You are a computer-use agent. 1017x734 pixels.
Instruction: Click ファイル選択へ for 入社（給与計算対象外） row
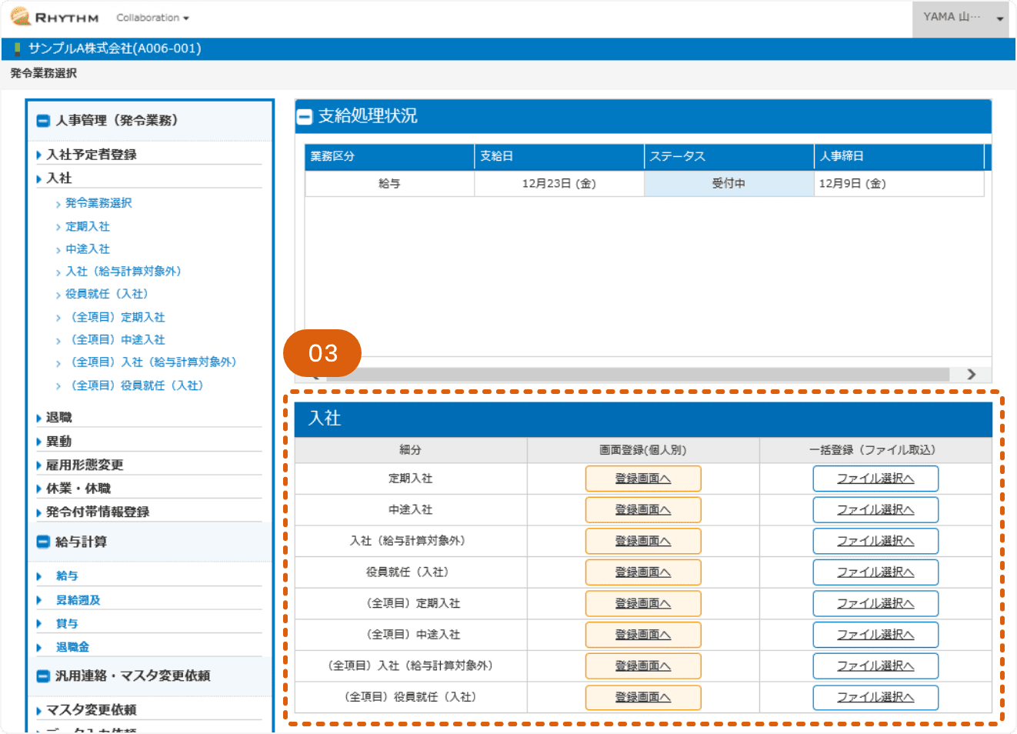tap(875, 542)
